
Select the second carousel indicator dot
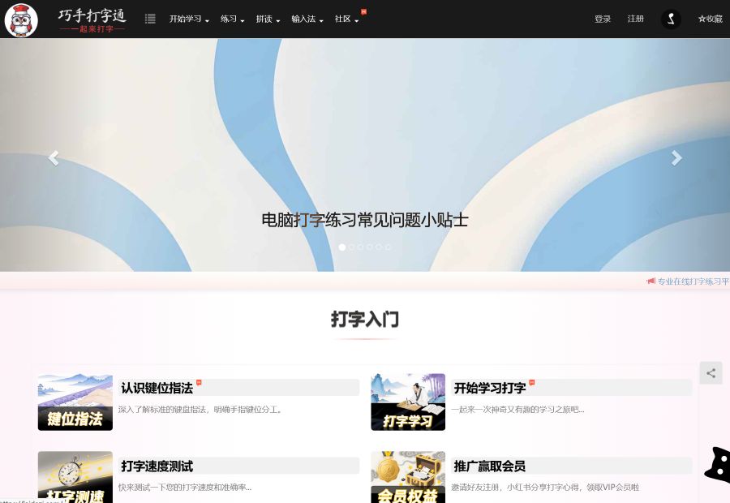pos(351,247)
